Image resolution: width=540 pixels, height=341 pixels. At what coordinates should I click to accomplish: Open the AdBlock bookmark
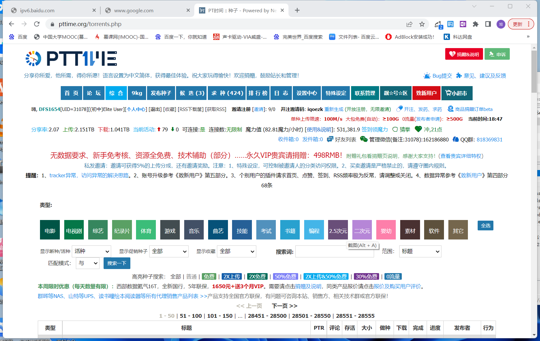coord(410,37)
